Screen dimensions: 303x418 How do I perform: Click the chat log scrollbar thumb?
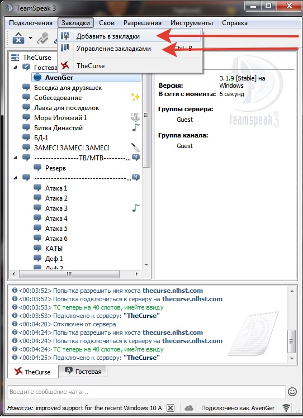pos(292,341)
